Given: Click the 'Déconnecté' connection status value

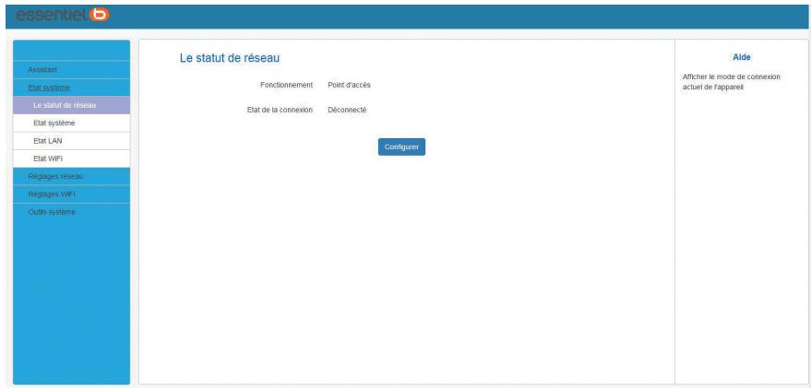Looking at the screenshot, I should point(347,111).
